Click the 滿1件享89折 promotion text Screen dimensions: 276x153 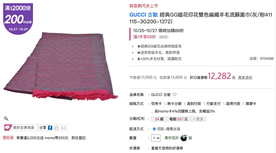tap(144, 37)
